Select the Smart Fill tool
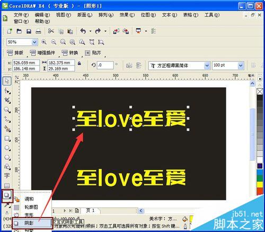265x232 pixels. 7,129
